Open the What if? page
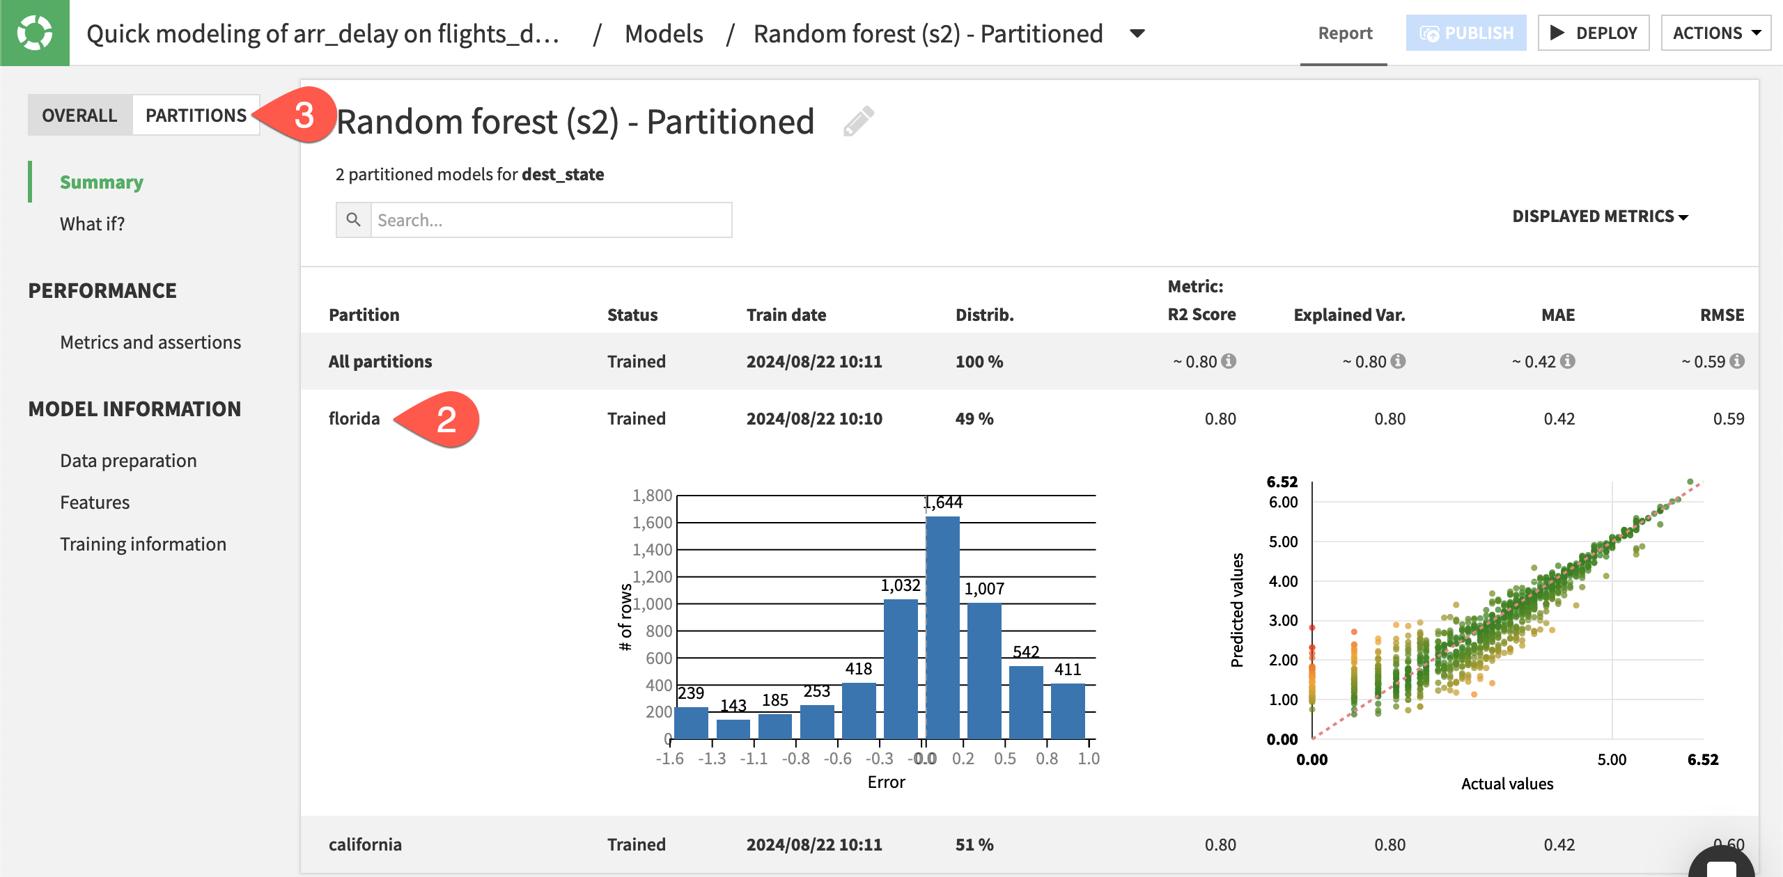Viewport: 1783px width, 877px height. [92, 223]
